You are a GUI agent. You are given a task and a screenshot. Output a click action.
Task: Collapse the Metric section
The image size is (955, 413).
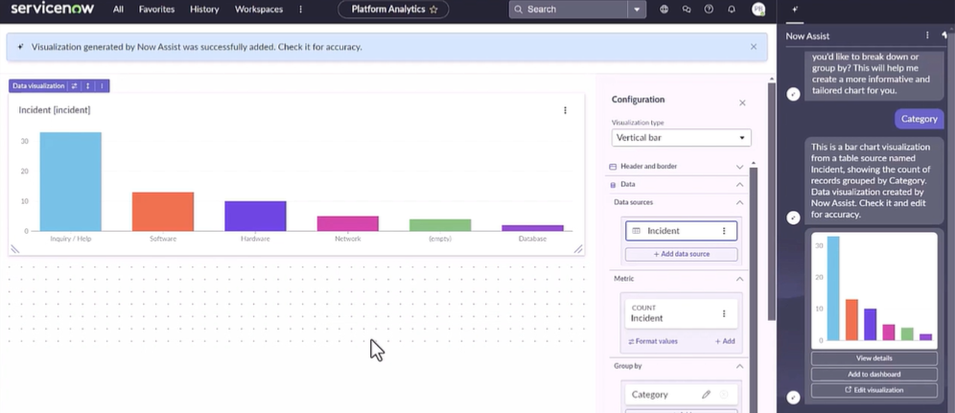click(739, 279)
